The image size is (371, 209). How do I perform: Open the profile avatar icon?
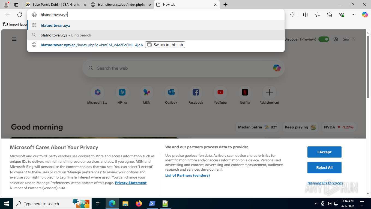(x=6, y=5)
